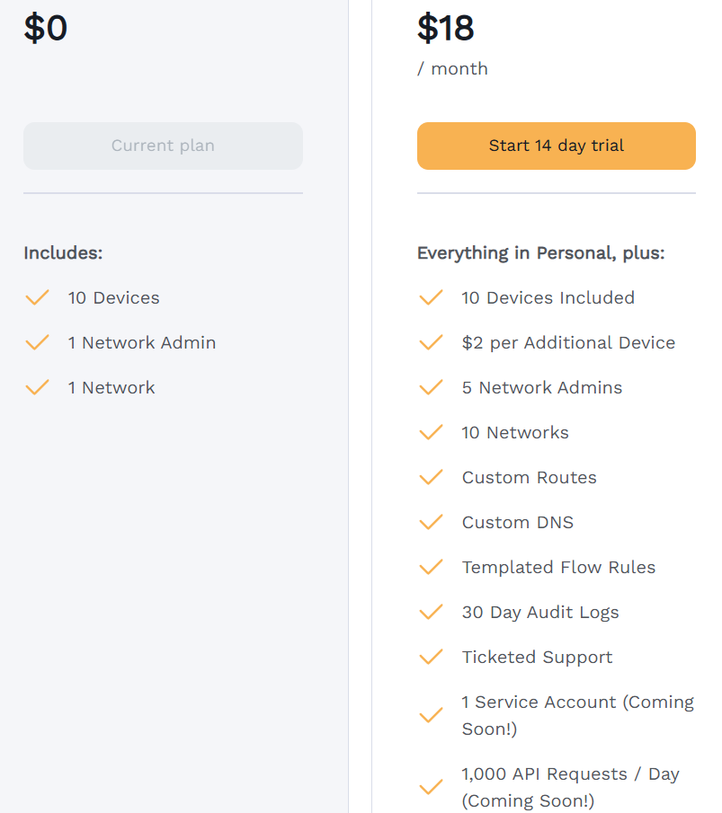The image size is (722, 813).
Task: Click checkmark icon beside 10 Devices
Action: click(x=37, y=297)
